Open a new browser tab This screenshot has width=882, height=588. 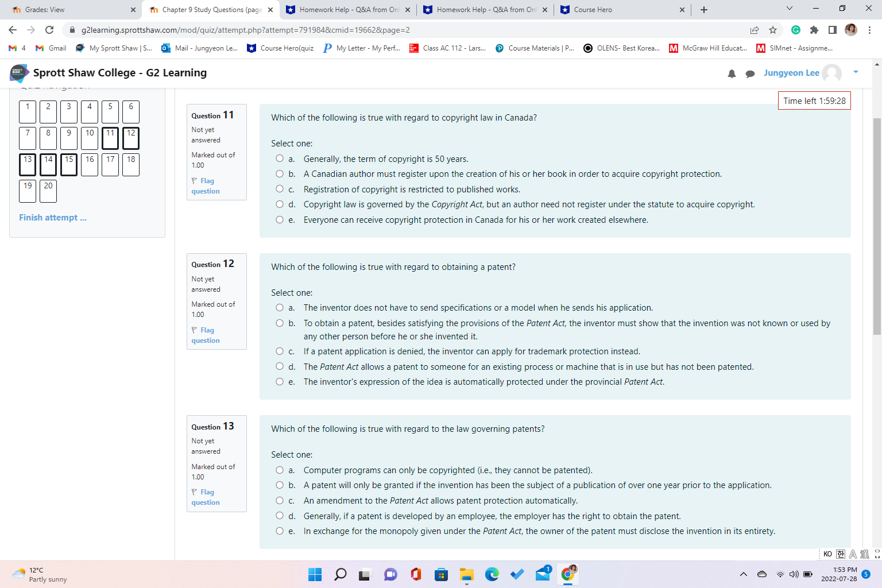704,10
